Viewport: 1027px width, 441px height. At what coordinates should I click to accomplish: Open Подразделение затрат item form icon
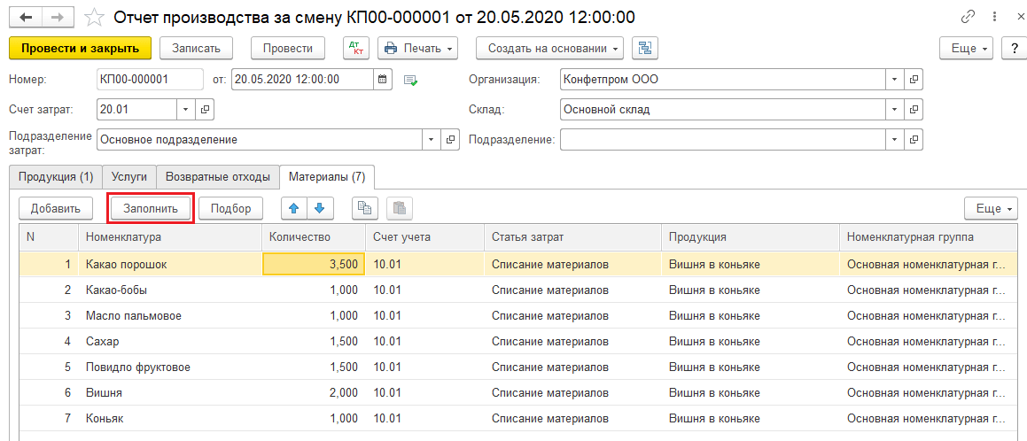450,139
